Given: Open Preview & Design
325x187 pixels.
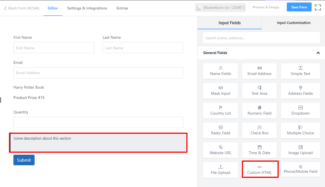Looking at the screenshot, I should coord(266,7).
